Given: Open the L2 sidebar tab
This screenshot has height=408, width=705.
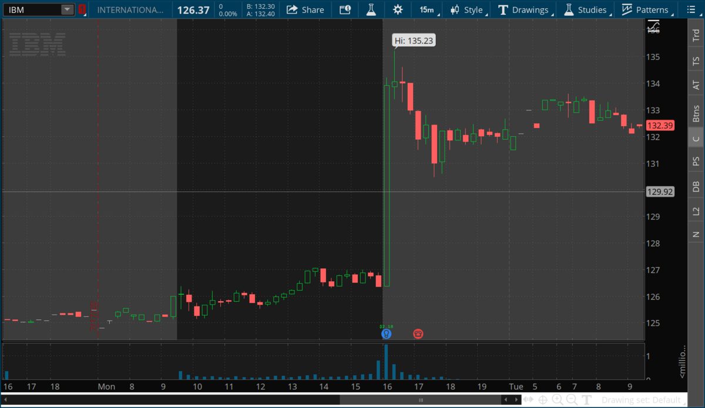Looking at the screenshot, I should 696,211.
